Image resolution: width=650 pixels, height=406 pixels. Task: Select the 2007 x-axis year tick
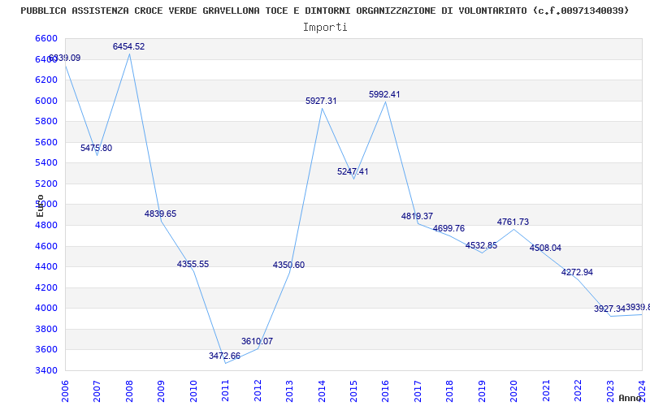coord(97,391)
